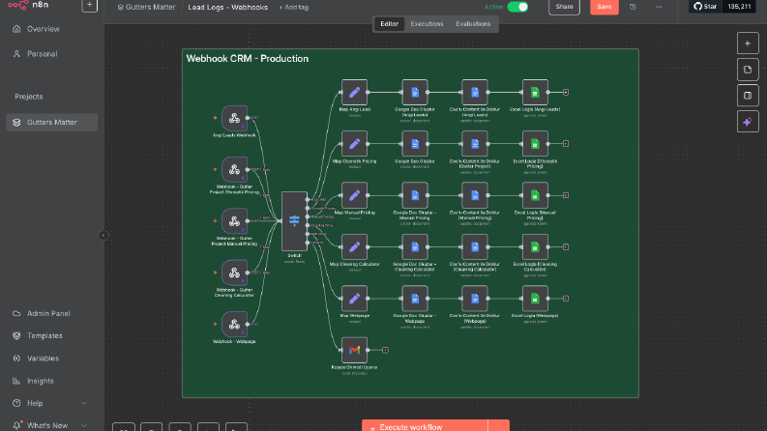Switch to the Evaluations tab
The height and width of the screenshot is (431, 767).
pos(473,24)
